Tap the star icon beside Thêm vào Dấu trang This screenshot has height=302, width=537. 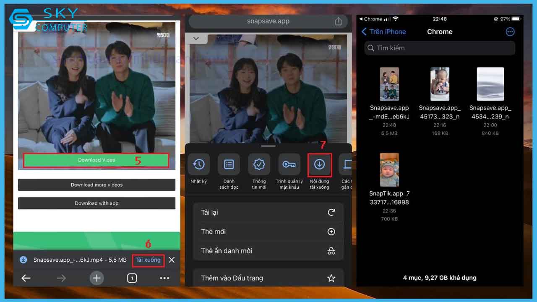pos(331,278)
